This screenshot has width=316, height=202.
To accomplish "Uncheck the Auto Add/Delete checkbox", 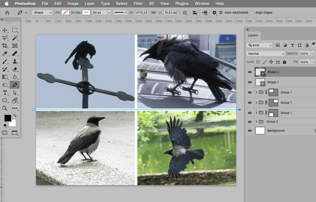I will [221, 13].
